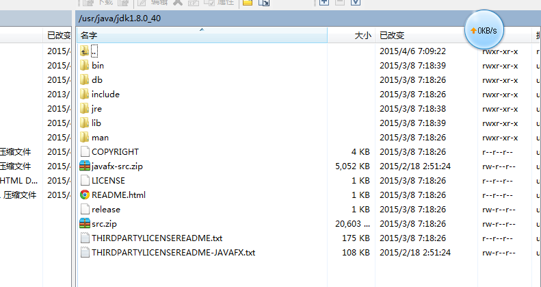The height and width of the screenshot is (287, 541).
Task: Select the LICENSE file name
Action: pos(108,181)
